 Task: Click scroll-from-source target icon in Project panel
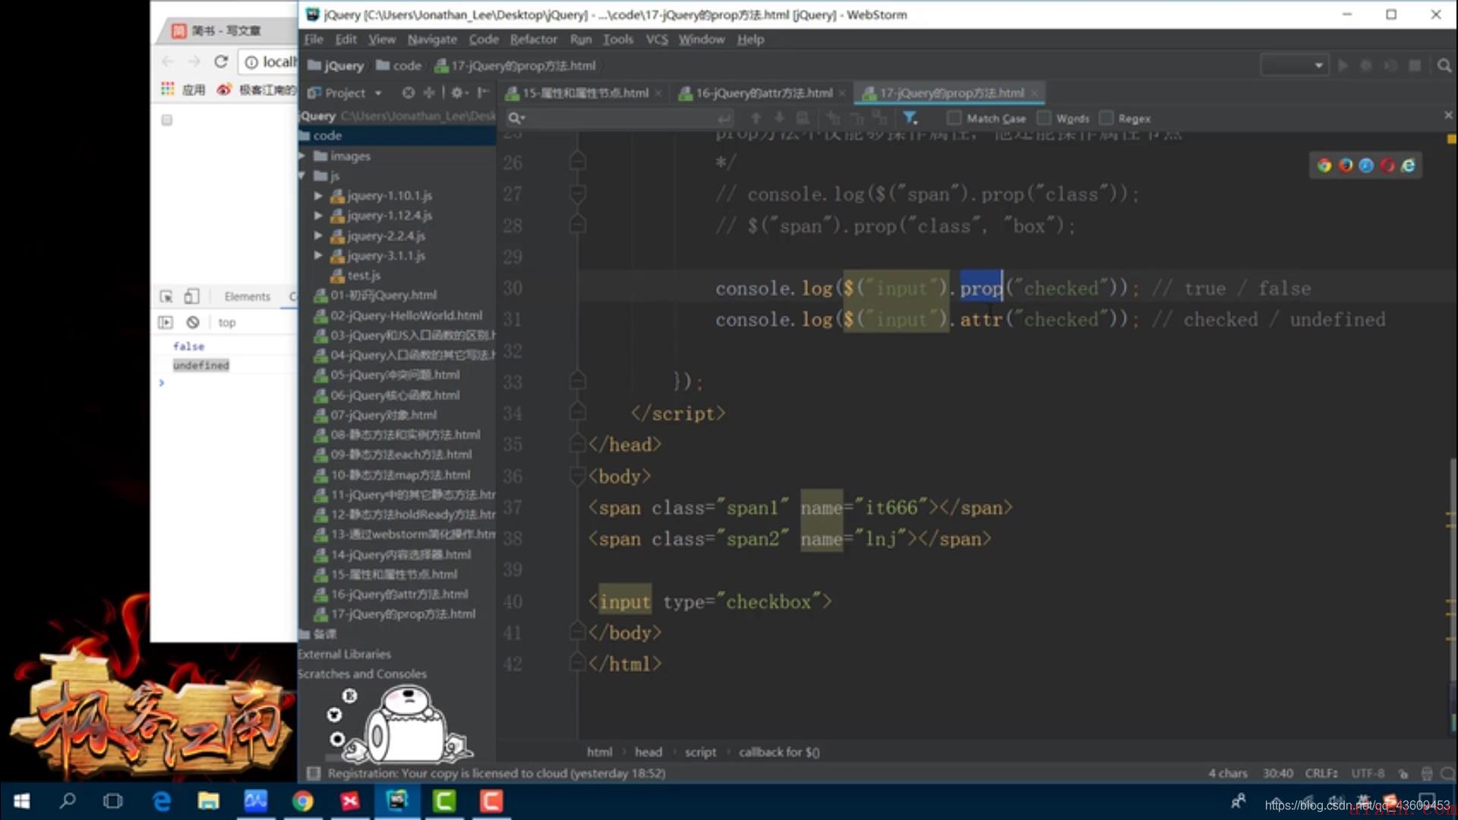(409, 93)
